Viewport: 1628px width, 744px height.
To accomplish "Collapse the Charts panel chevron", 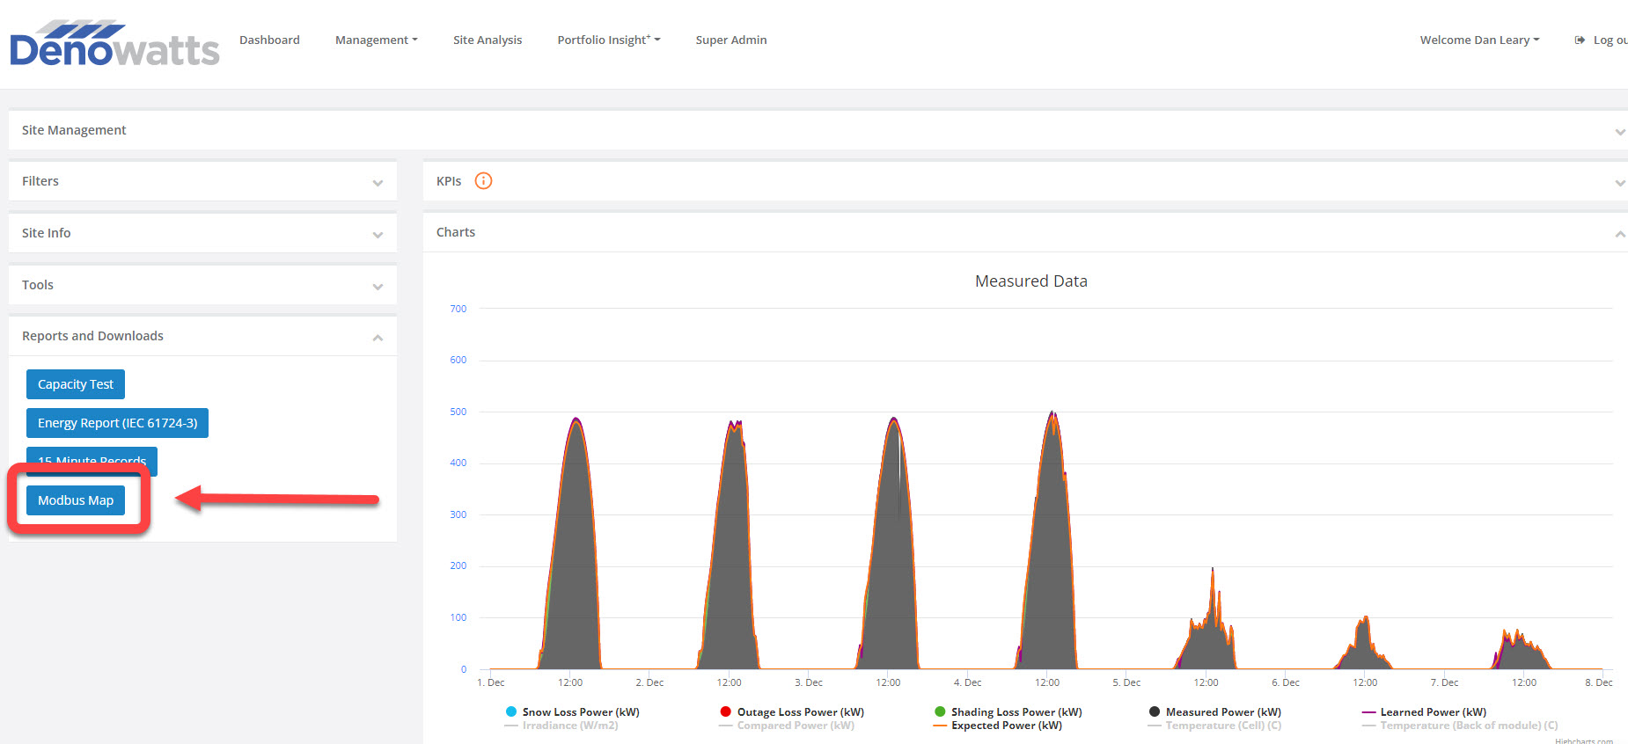I will [1619, 234].
